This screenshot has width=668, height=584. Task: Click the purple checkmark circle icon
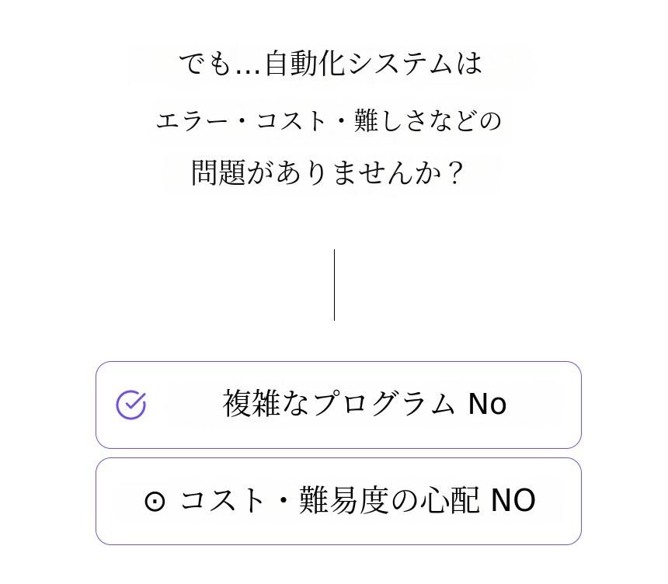pyautogui.click(x=131, y=405)
